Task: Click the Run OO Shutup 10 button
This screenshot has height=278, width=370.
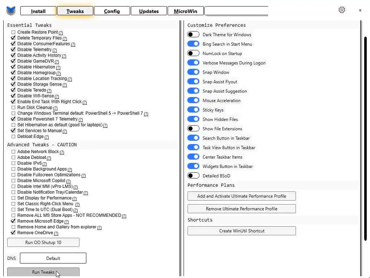Action: point(43,242)
